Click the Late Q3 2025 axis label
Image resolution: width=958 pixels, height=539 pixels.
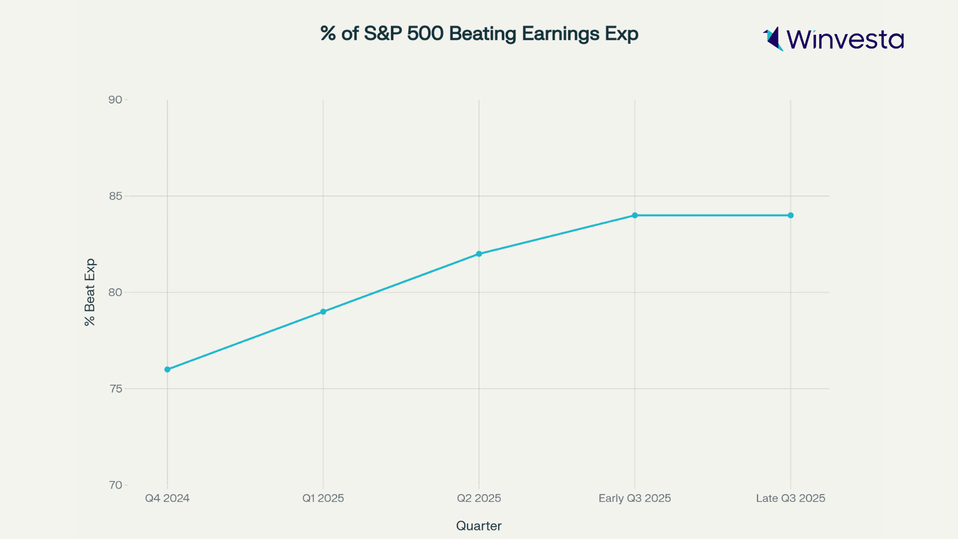point(790,498)
